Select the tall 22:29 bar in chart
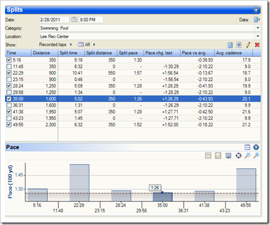Viewport: 270px width, 225px height. tap(79, 183)
